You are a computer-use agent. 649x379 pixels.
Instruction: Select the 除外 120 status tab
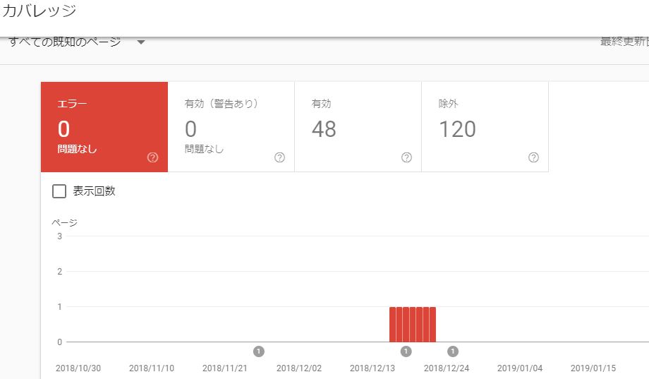[485, 127]
